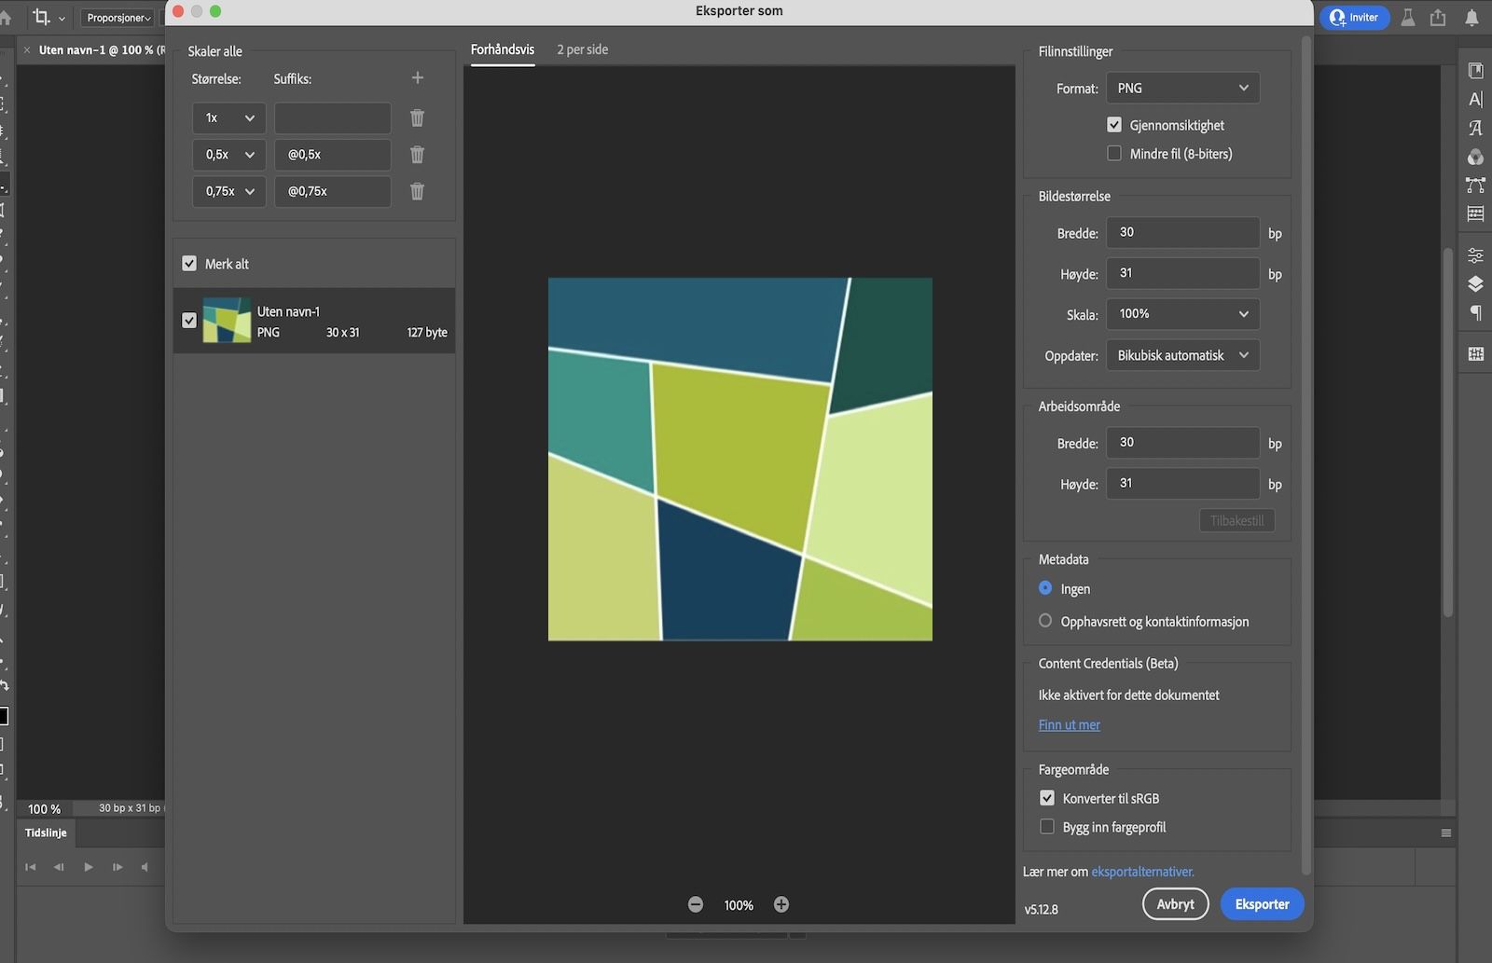Viewport: 1492px width, 963px height.
Task: Enable Bygg inn fargeprofil checkbox
Action: click(x=1047, y=827)
